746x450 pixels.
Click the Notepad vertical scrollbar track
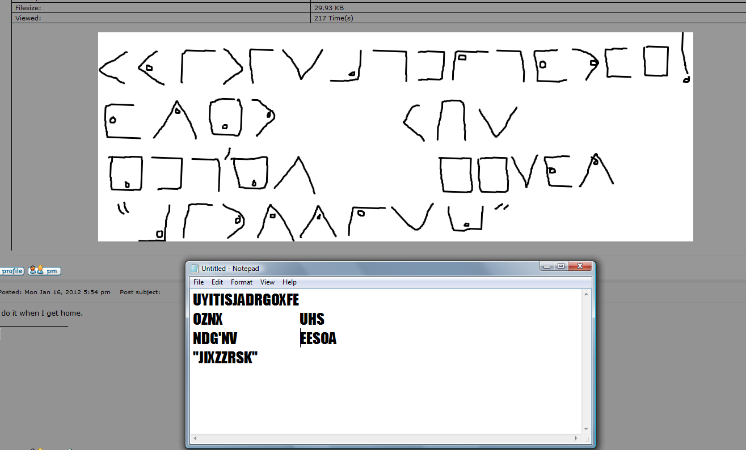coord(585,363)
